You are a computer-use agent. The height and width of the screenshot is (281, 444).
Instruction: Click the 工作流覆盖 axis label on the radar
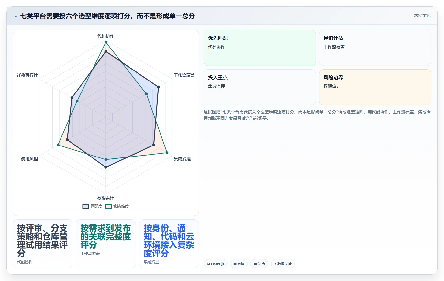point(184,75)
